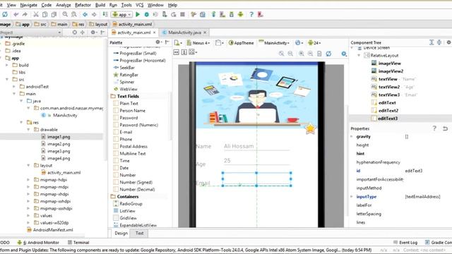Click the Debug app bug icon
This screenshot has width=452, height=254.
tap(146, 14)
